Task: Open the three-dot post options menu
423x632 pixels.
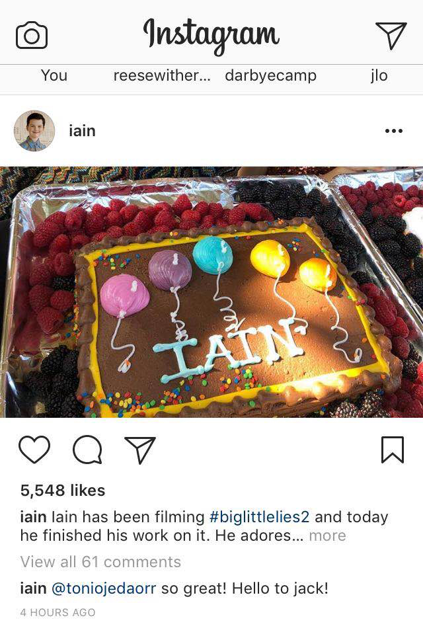Action: point(394,131)
